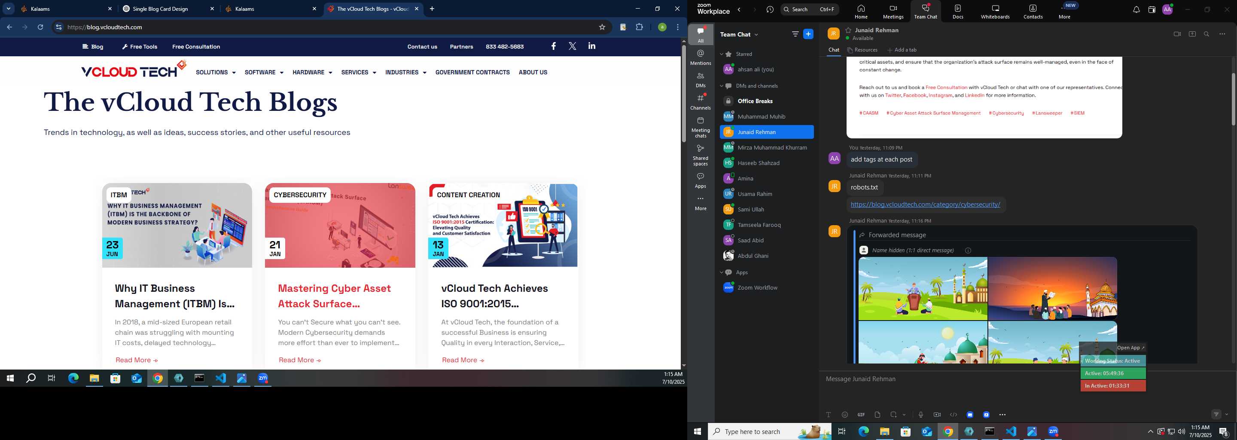This screenshot has height=440, width=1237.
Task: Open the GIF picker in message toolbar
Action: click(861, 415)
